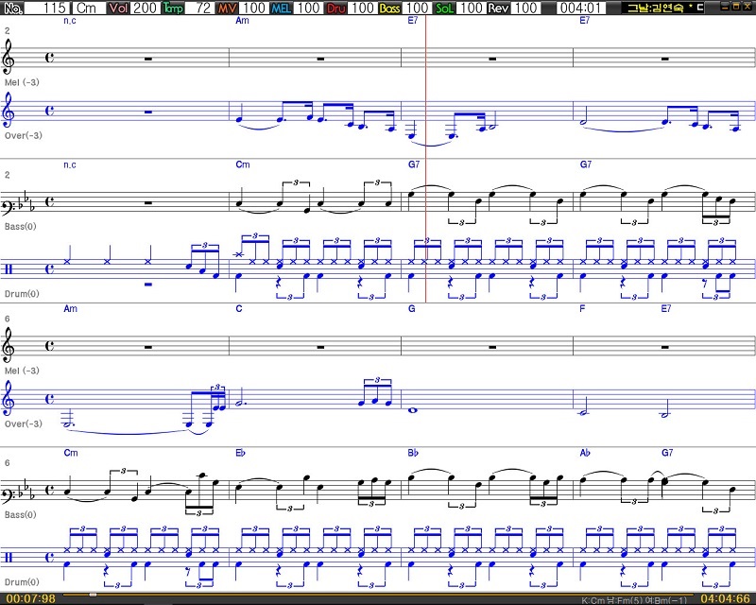
Task: Click the F chord symbol
Action: [582, 309]
